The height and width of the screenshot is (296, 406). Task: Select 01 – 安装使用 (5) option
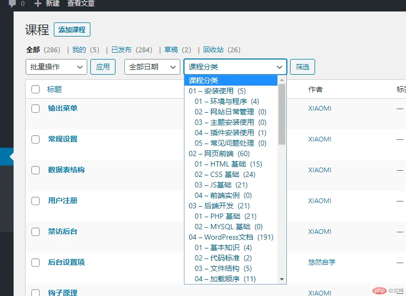coord(231,91)
